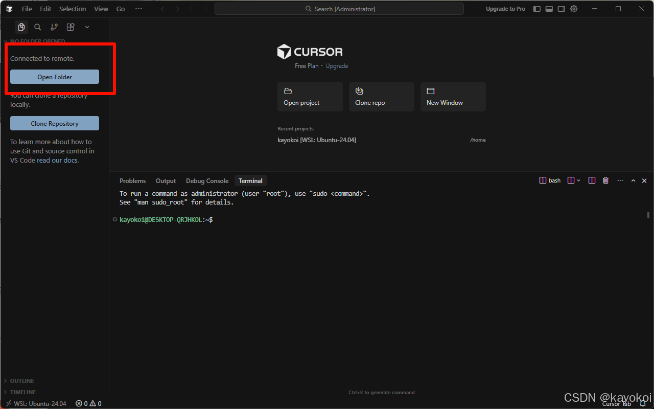Open settings via the gear icon
Screen dimensions: 654x409
[x=574, y=9]
